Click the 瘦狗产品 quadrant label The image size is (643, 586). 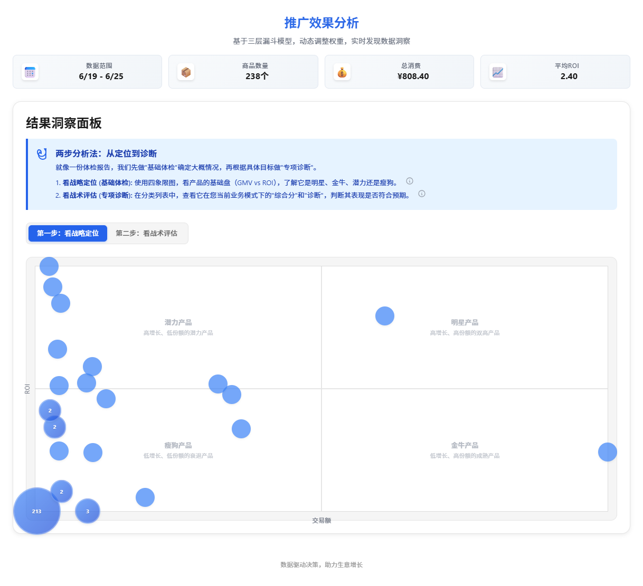tap(178, 445)
